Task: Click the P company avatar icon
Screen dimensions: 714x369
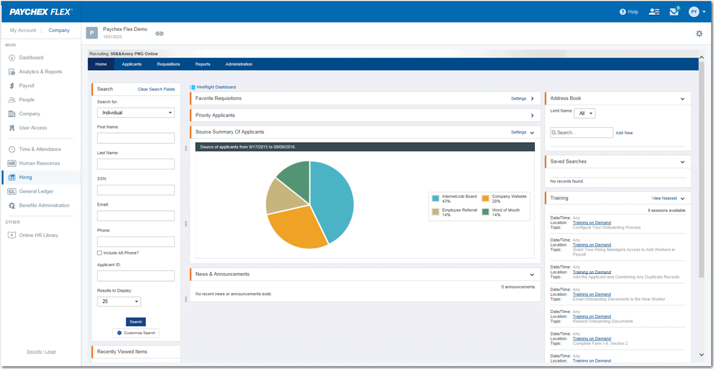Action: [x=92, y=33]
